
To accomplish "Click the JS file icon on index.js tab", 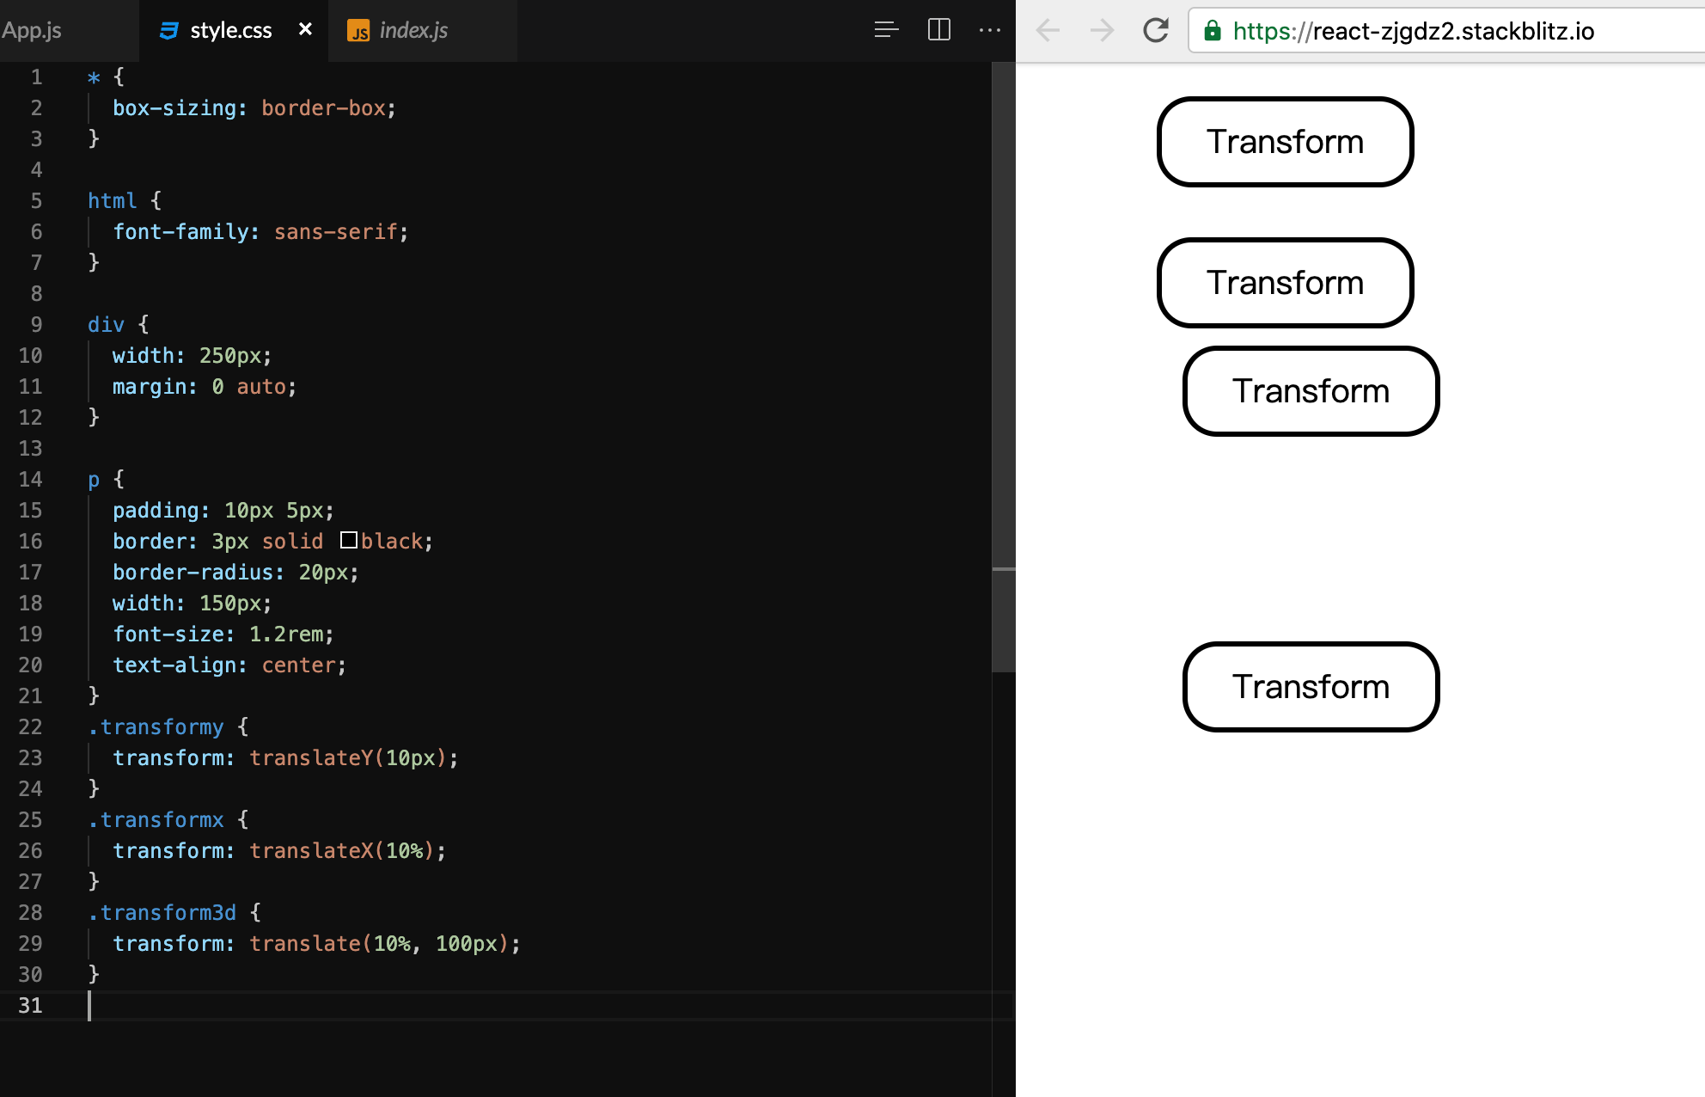I will coord(358,31).
